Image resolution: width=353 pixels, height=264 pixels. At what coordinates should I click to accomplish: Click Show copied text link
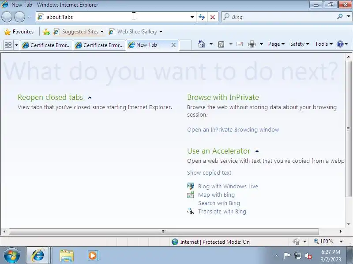click(209, 172)
